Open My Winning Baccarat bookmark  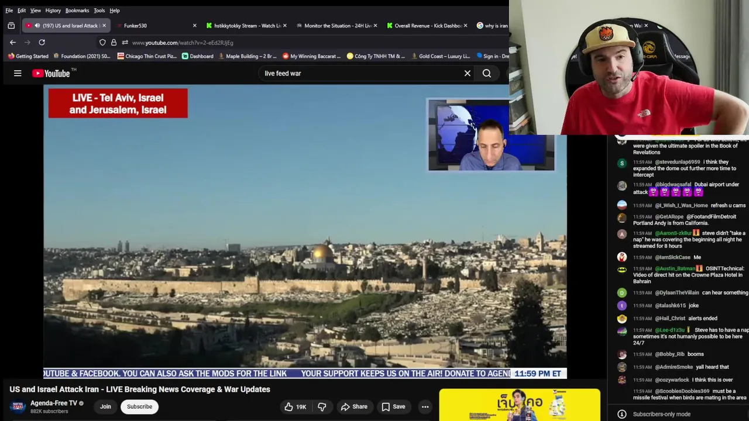311,56
